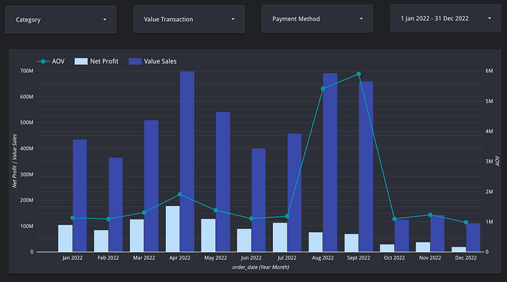Click the order_date (Year Month) axis title
507x282 pixels.
(261, 267)
